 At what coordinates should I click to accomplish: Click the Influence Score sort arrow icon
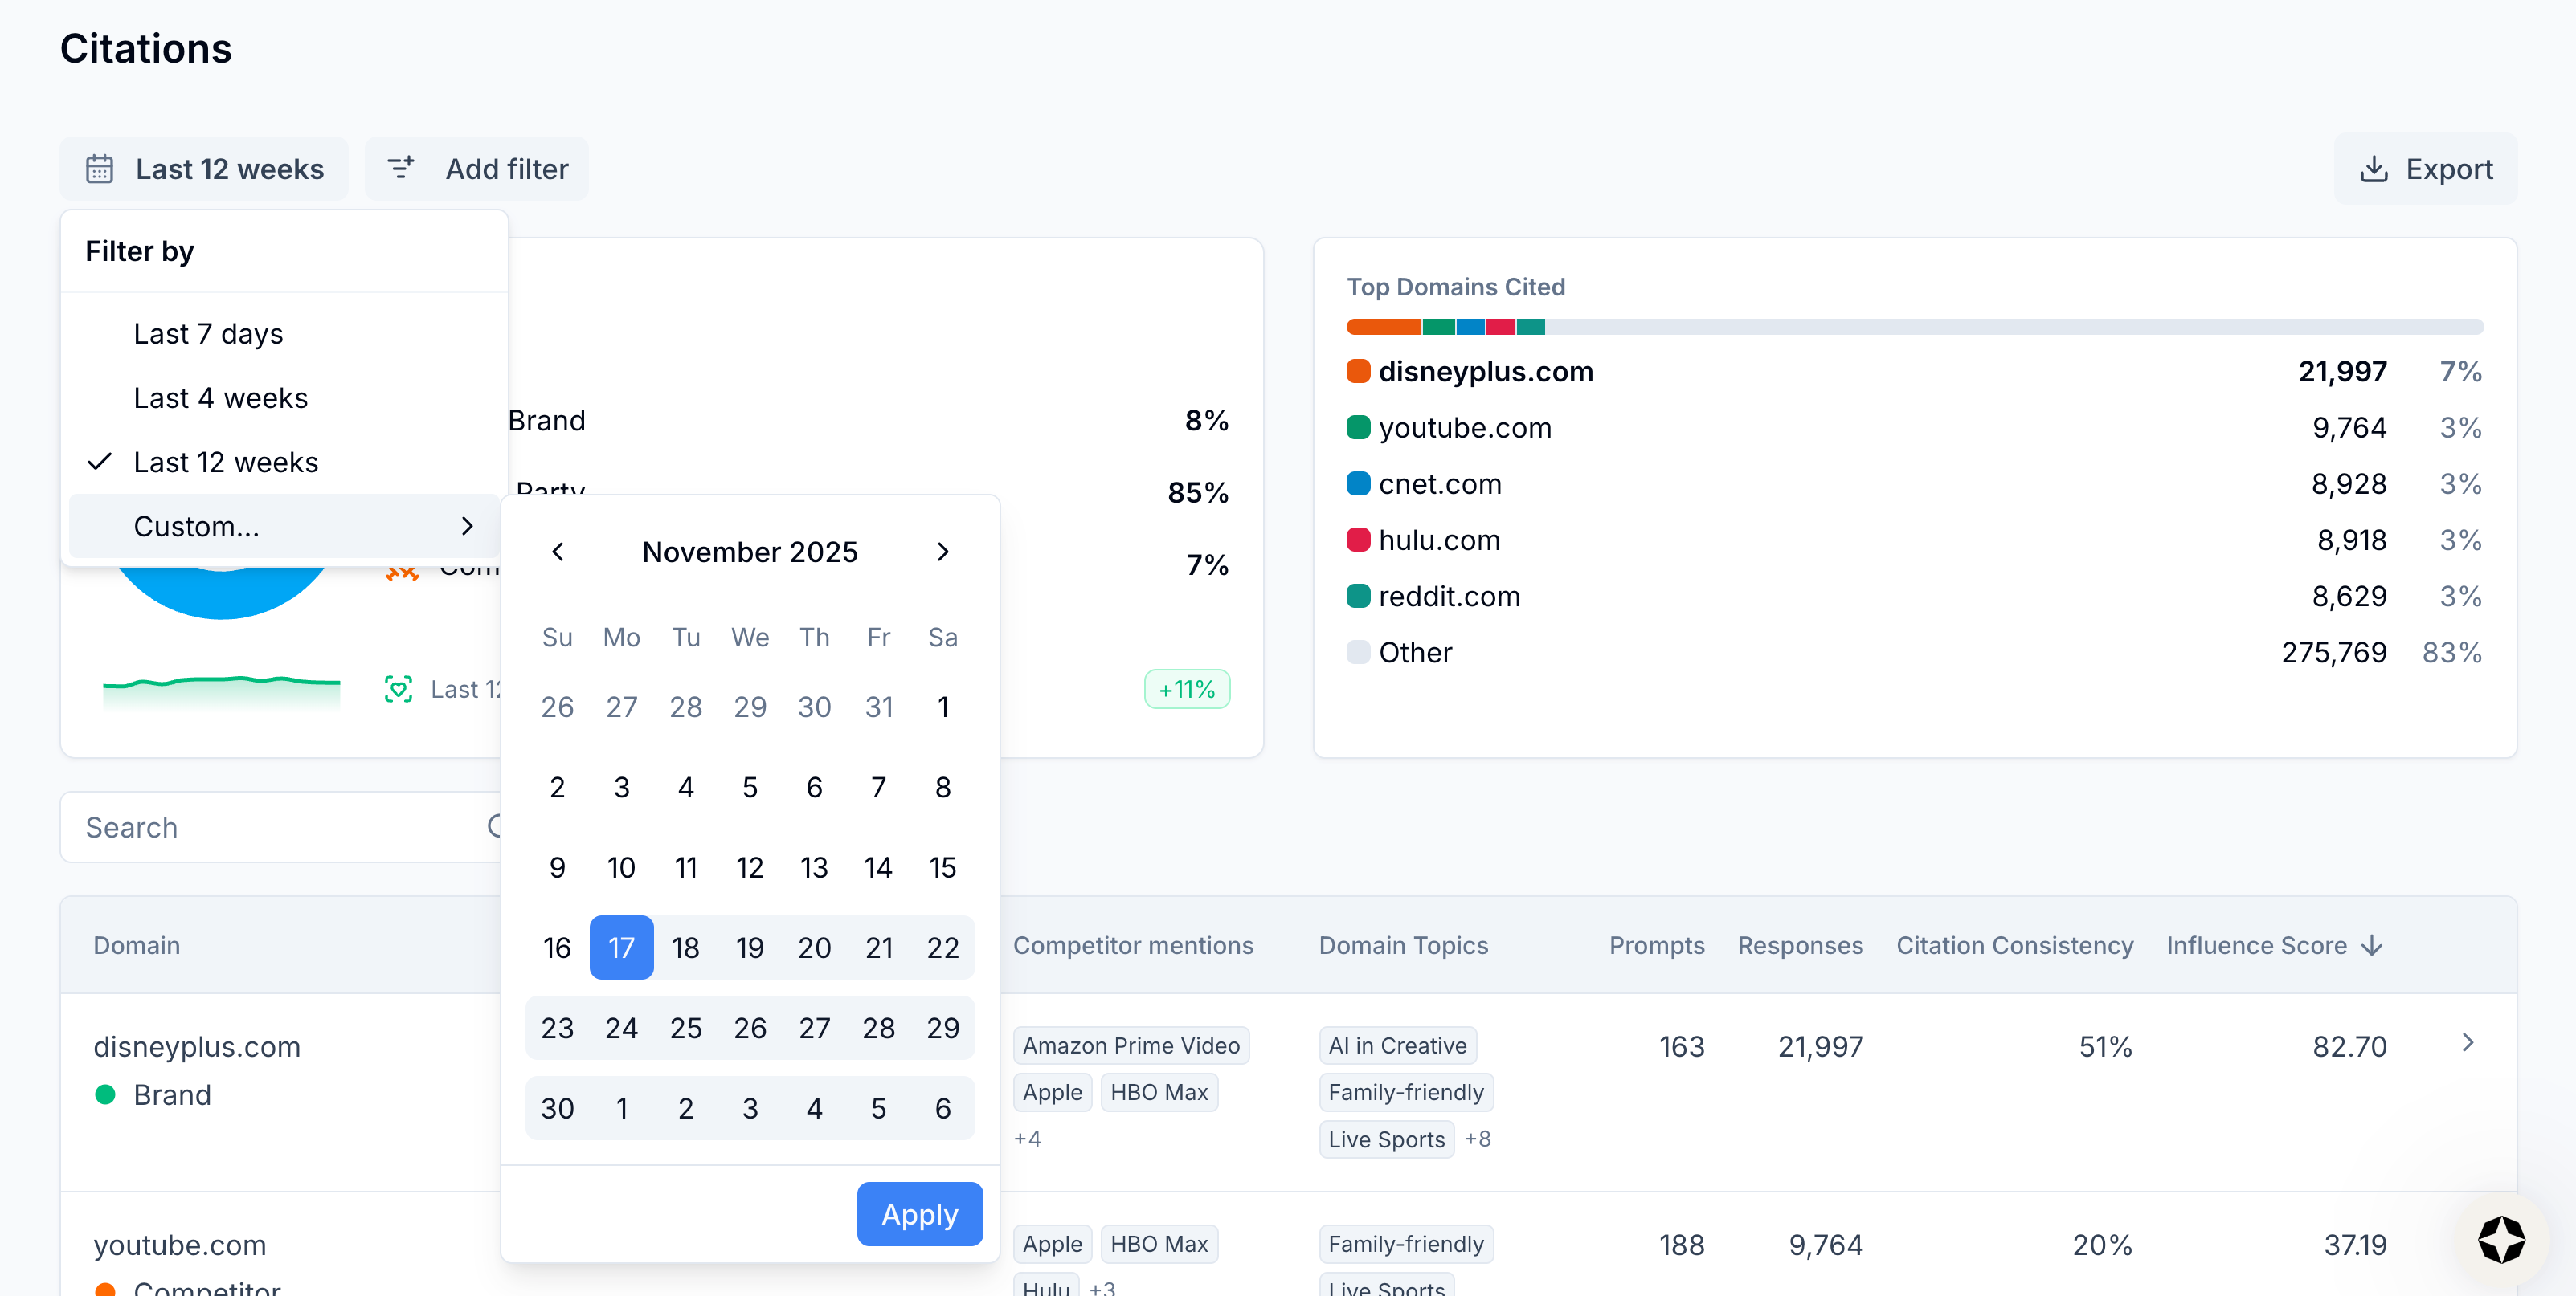(x=2372, y=945)
